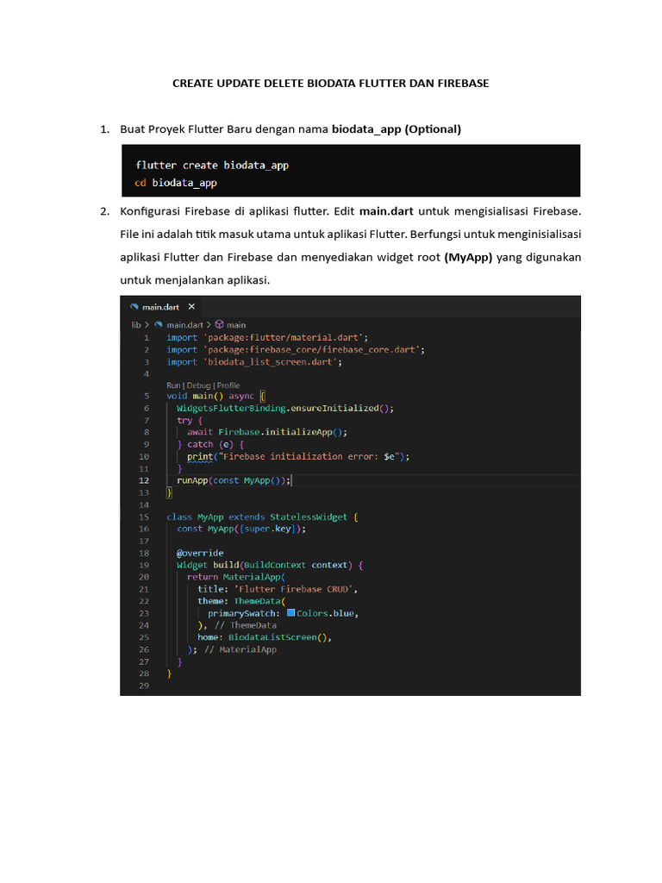
Task: Click 'runApp(const MyApp());' line
Action: point(234,480)
